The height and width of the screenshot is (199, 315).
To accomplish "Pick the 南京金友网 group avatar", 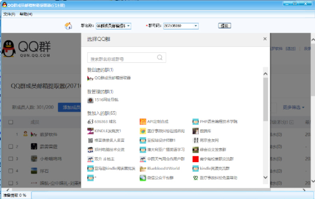I will (196, 140).
